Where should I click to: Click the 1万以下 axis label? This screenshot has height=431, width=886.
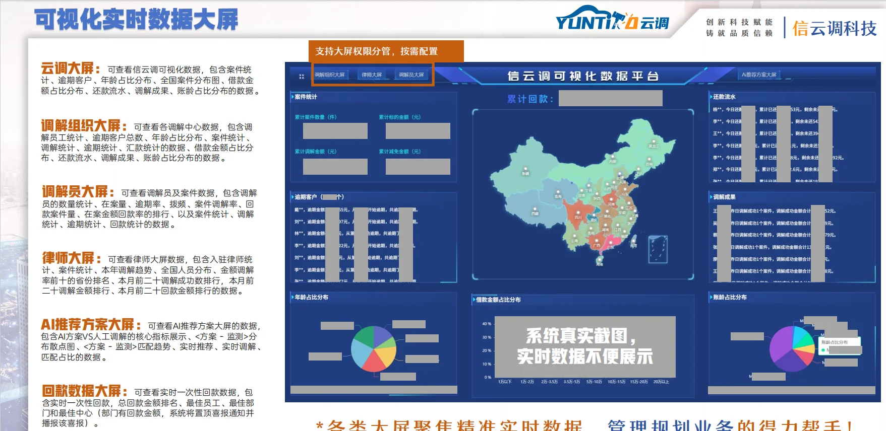click(x=505, y=382)
